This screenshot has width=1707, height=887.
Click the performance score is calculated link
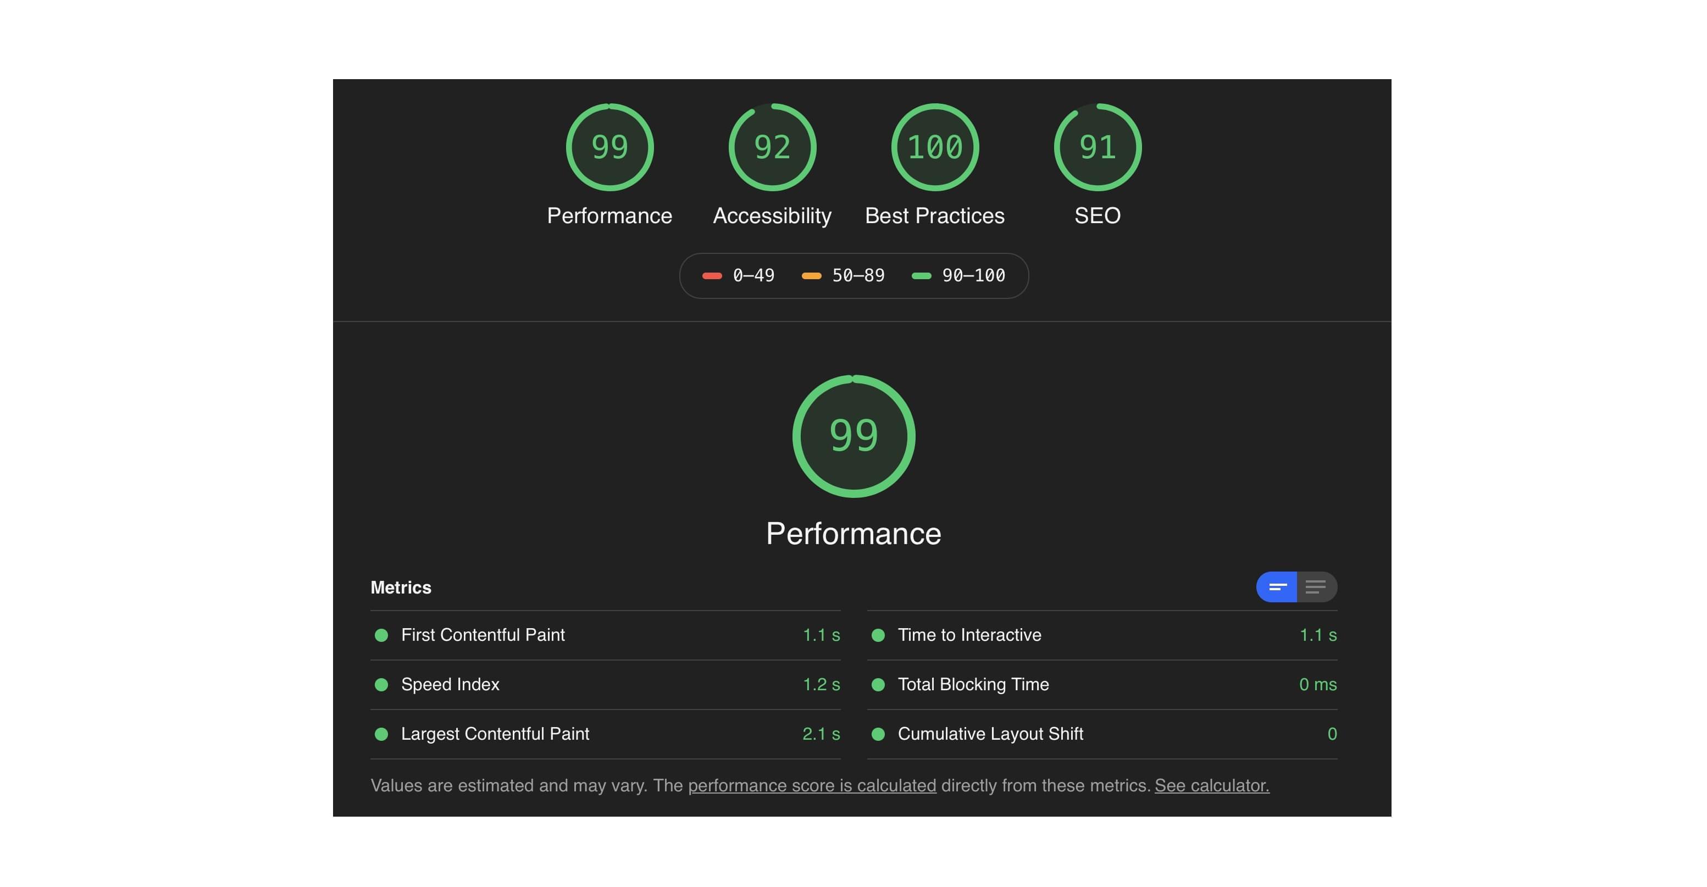(811, 785)
